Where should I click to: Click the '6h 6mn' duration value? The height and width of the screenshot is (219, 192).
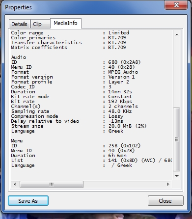tap(117, 156)
